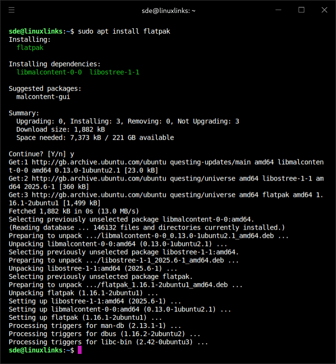Click the 'Continue? [Y/n] y' line
Image resolution: width=336 pixels, height=364 pixels.
[41, 154]
